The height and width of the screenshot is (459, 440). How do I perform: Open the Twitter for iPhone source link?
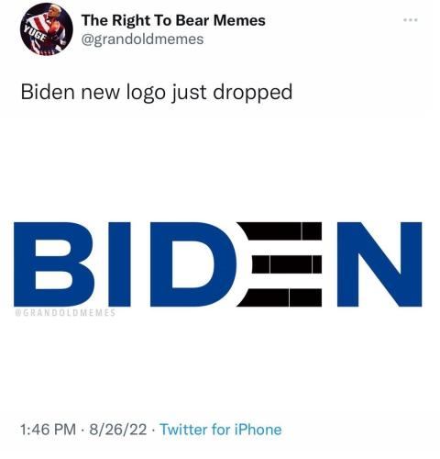(221, 430)
